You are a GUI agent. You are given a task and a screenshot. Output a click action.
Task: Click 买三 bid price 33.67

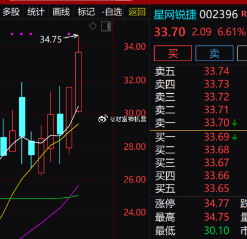coord(217,162)
